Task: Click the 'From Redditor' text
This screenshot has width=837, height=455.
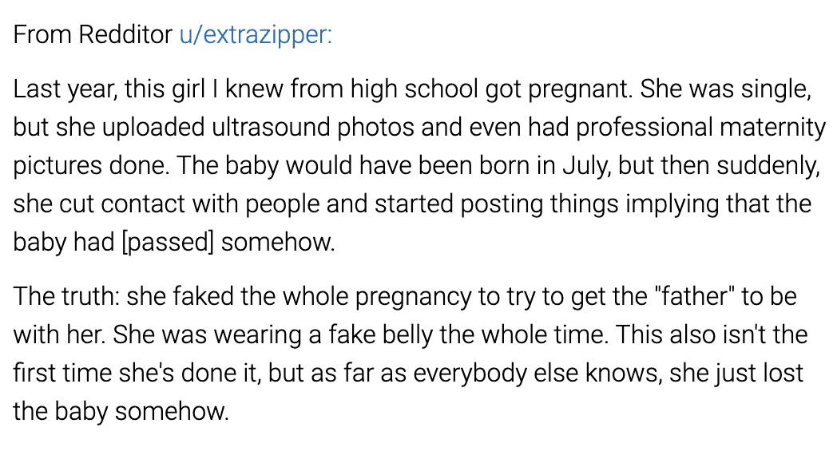Action: point(93,35)
